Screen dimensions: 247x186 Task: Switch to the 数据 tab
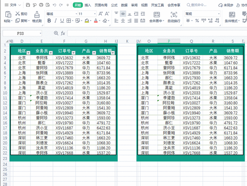pyautogui.click(x=124, y=5)
